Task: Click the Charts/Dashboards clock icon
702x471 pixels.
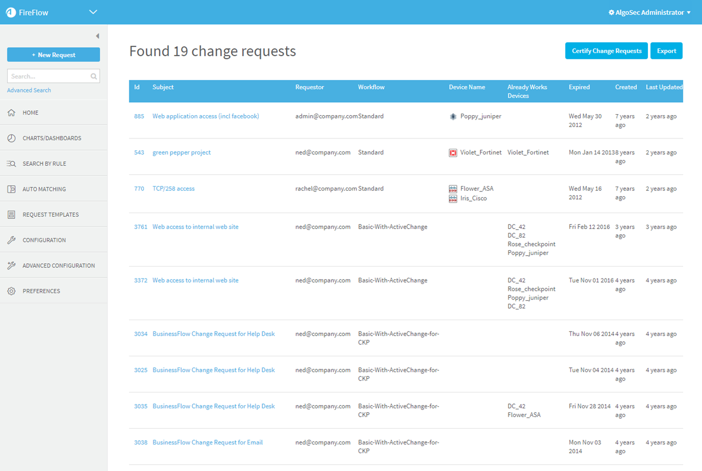Action: click(x=11, y=138)
